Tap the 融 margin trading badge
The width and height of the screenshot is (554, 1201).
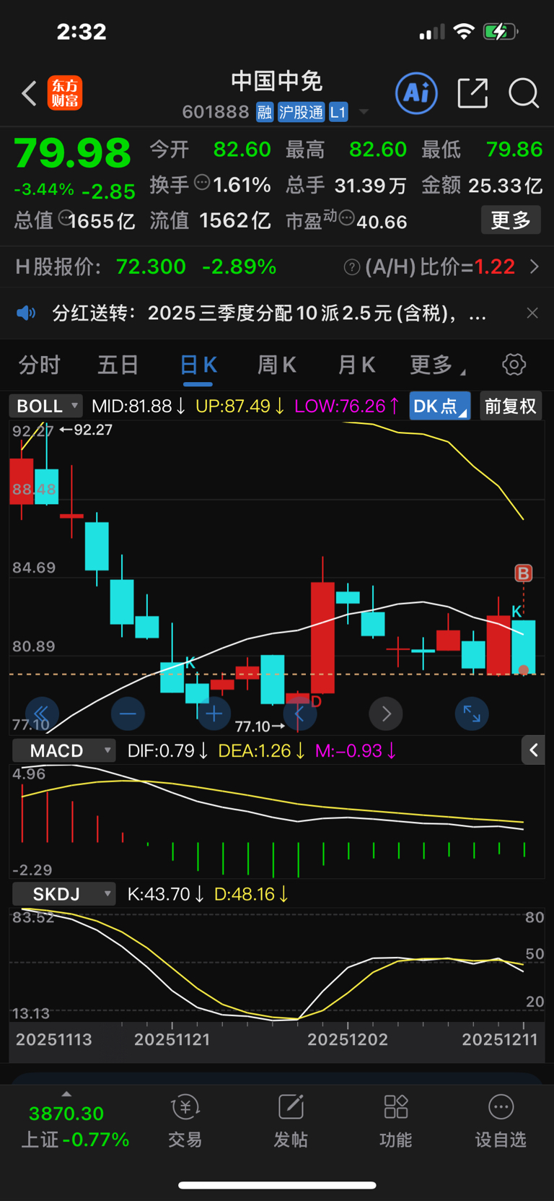[x=265, y=112]
